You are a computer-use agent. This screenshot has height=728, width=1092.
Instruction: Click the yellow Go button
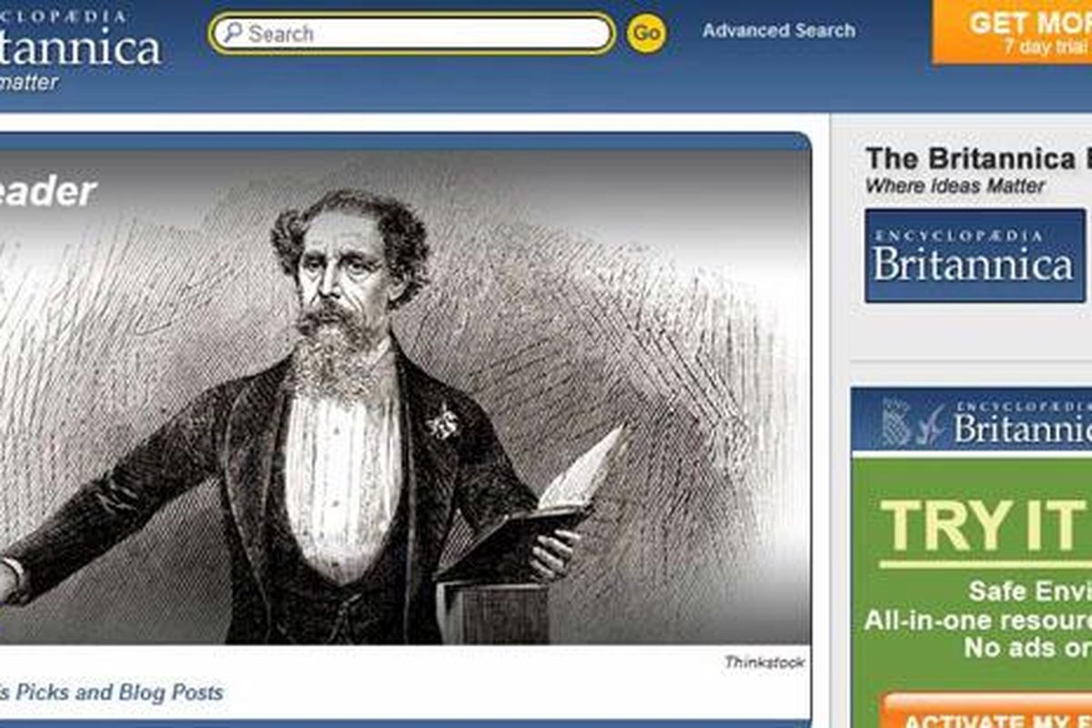646,34
